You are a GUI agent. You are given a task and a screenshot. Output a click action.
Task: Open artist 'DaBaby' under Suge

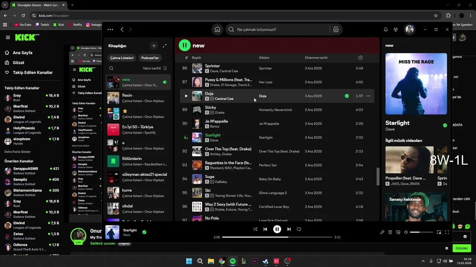pyautogui.click(x=221, y=182)
